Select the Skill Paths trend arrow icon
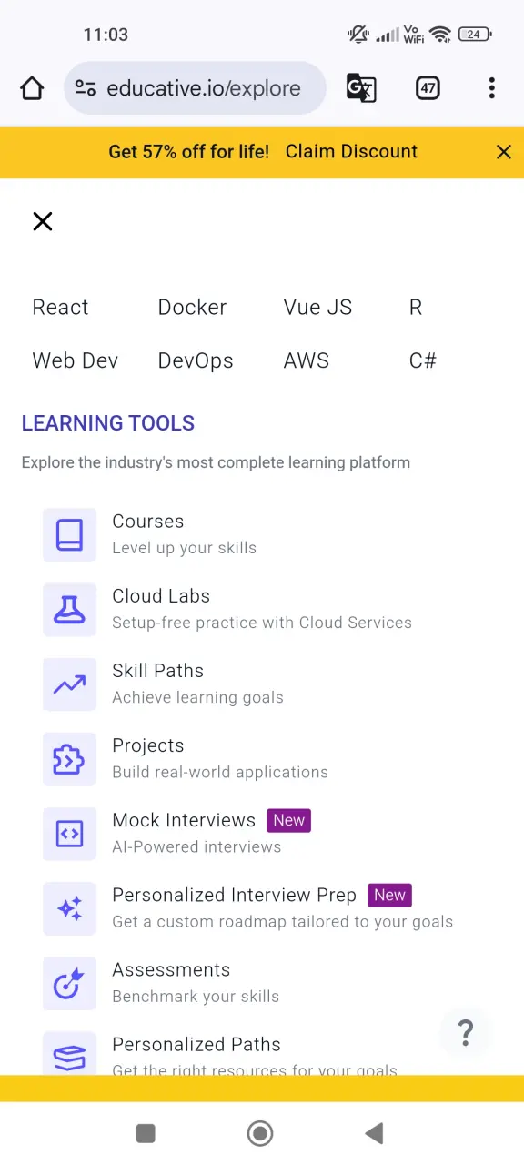Viewport: 524px width, 1165px height. (69, 684)
